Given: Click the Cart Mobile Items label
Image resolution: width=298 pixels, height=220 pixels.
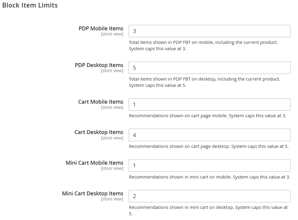Looking at the screenshot, I should pos(101,102).
